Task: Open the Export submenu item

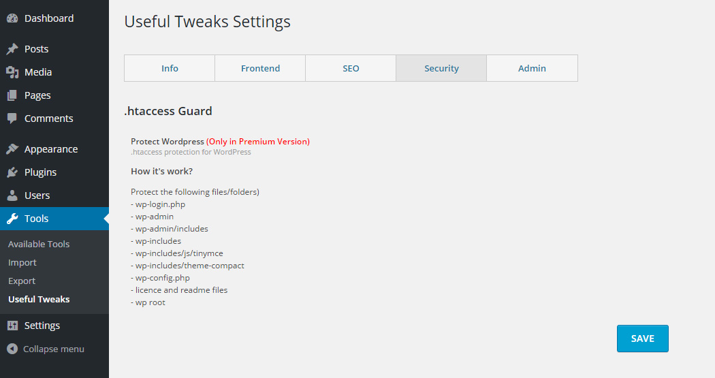Action: pyautogui.click(x=22, y=281)
